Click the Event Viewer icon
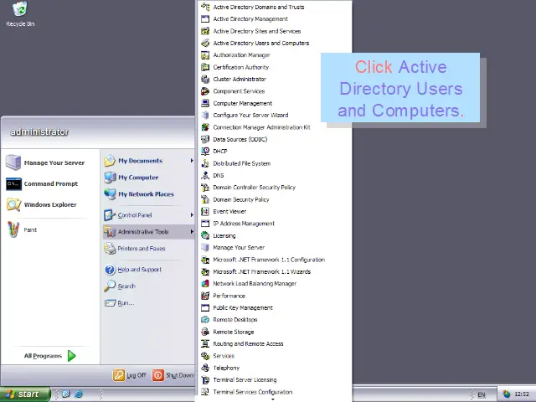This screenshot has width=536, height=402. coord(205,212)
